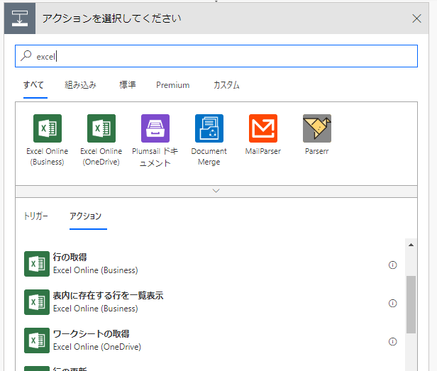Image resolution: width=437 pixels, height=371 pixels.
Task: Click the Parserr label
Action: click(x=317, y=151)
